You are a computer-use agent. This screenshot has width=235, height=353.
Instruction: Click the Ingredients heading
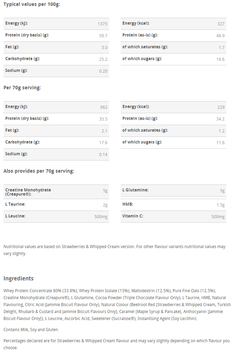tap(18, 279)
